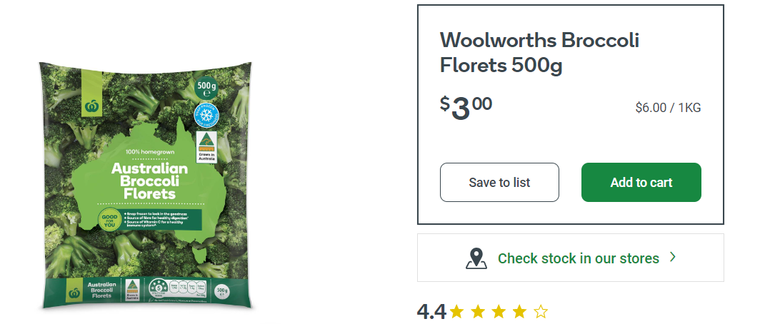Click the round 500g badge near the snowflake
Viewport: 760px width, 324px height.
click(x=206, y=89)
